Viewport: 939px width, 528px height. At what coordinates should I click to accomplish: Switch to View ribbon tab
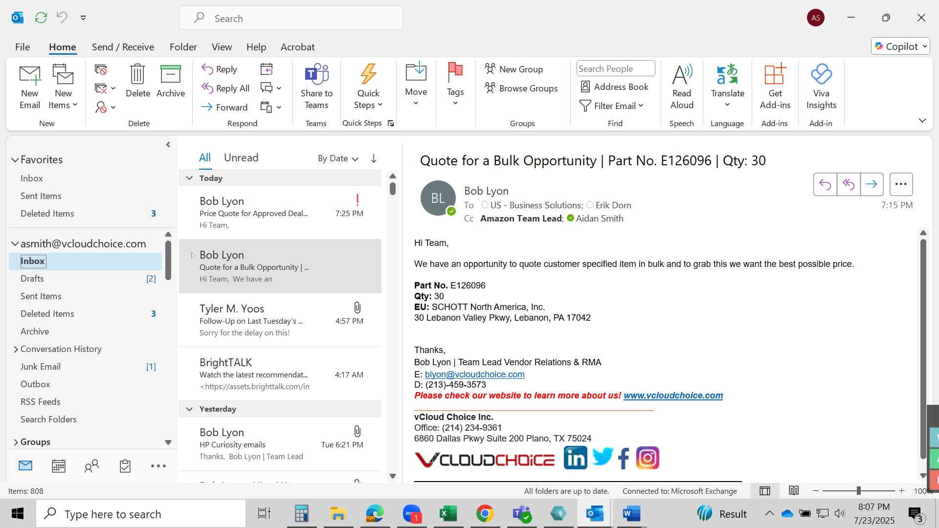(222, 47)
